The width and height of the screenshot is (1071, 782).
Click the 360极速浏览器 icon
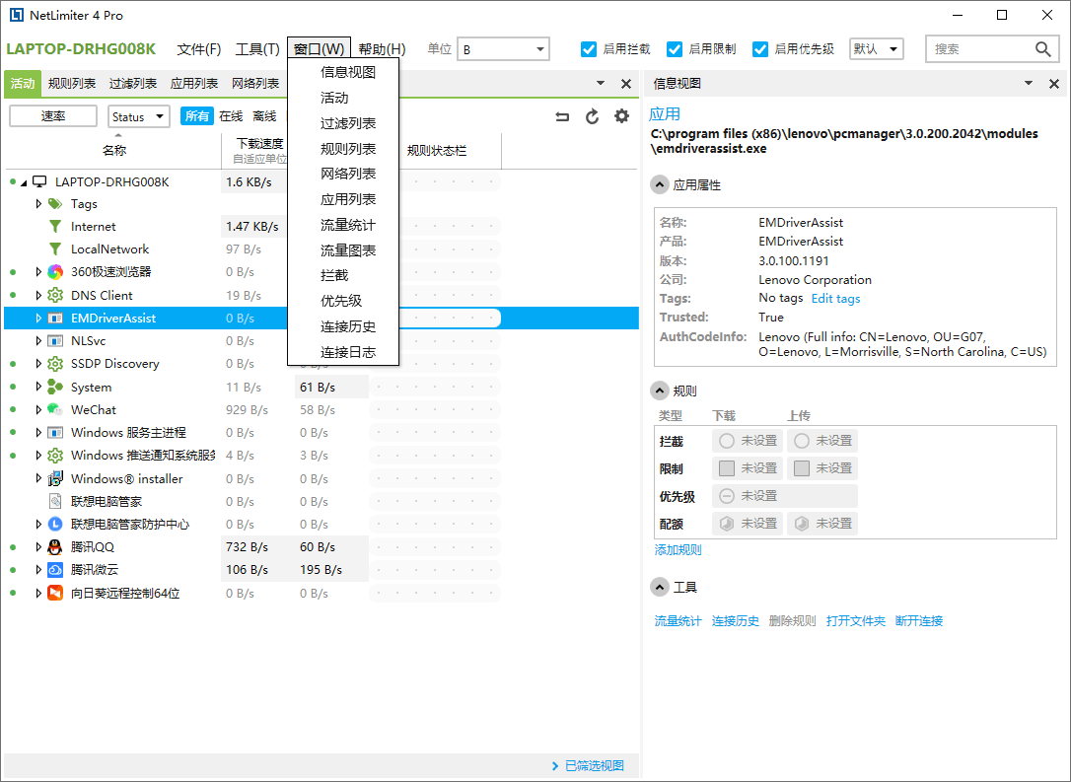(x=55, y=272)
